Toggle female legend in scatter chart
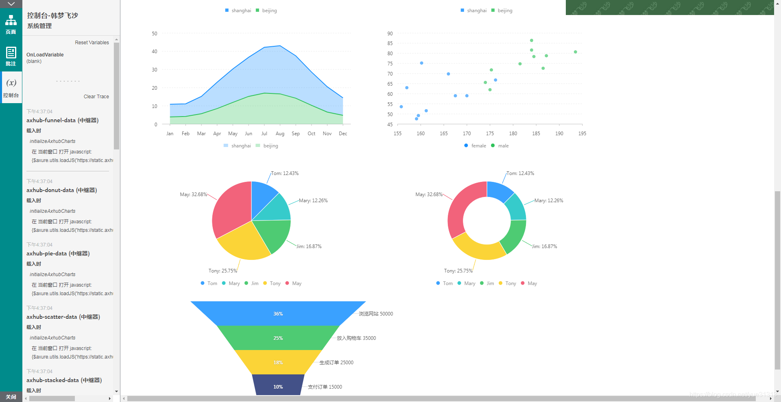Image resolution: width=781 pixels, height=402 pixels. coord(475,146)
